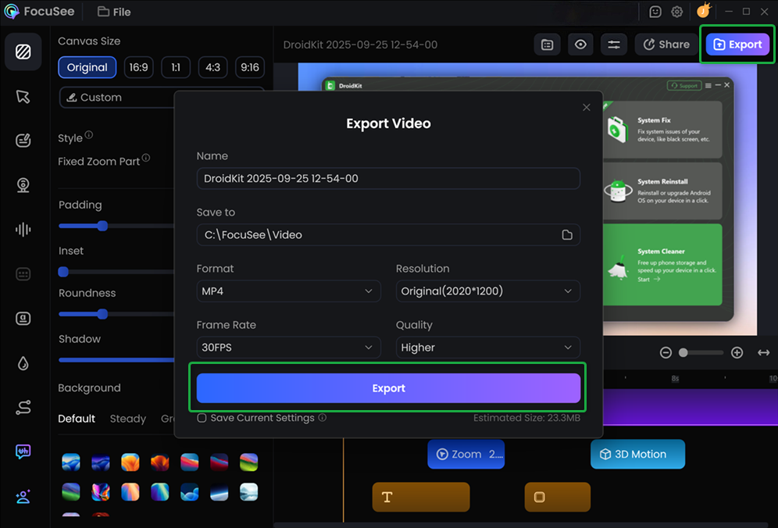Select the 3D Motion clip on timeline

point(637,454)
